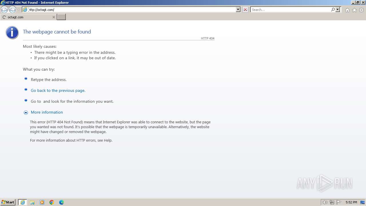Click 'There might be a typing error' bullet
This screenshot has height=206, width=366.
point(75,52)
